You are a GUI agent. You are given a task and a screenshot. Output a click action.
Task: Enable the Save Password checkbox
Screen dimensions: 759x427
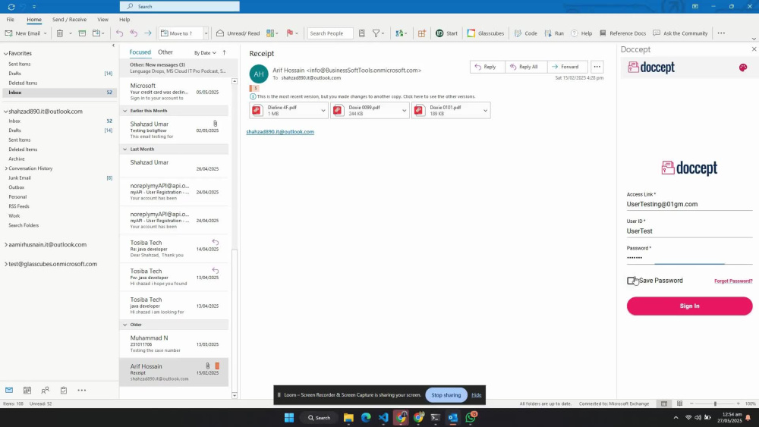click(631, 281)
